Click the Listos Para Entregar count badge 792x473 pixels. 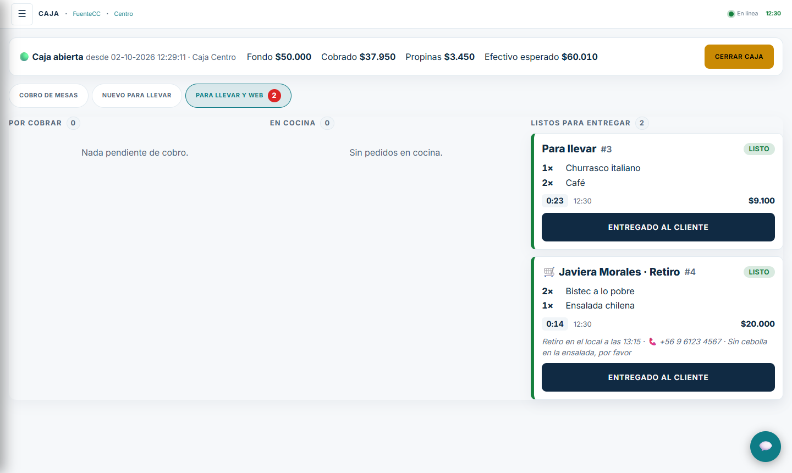(642, 123)
